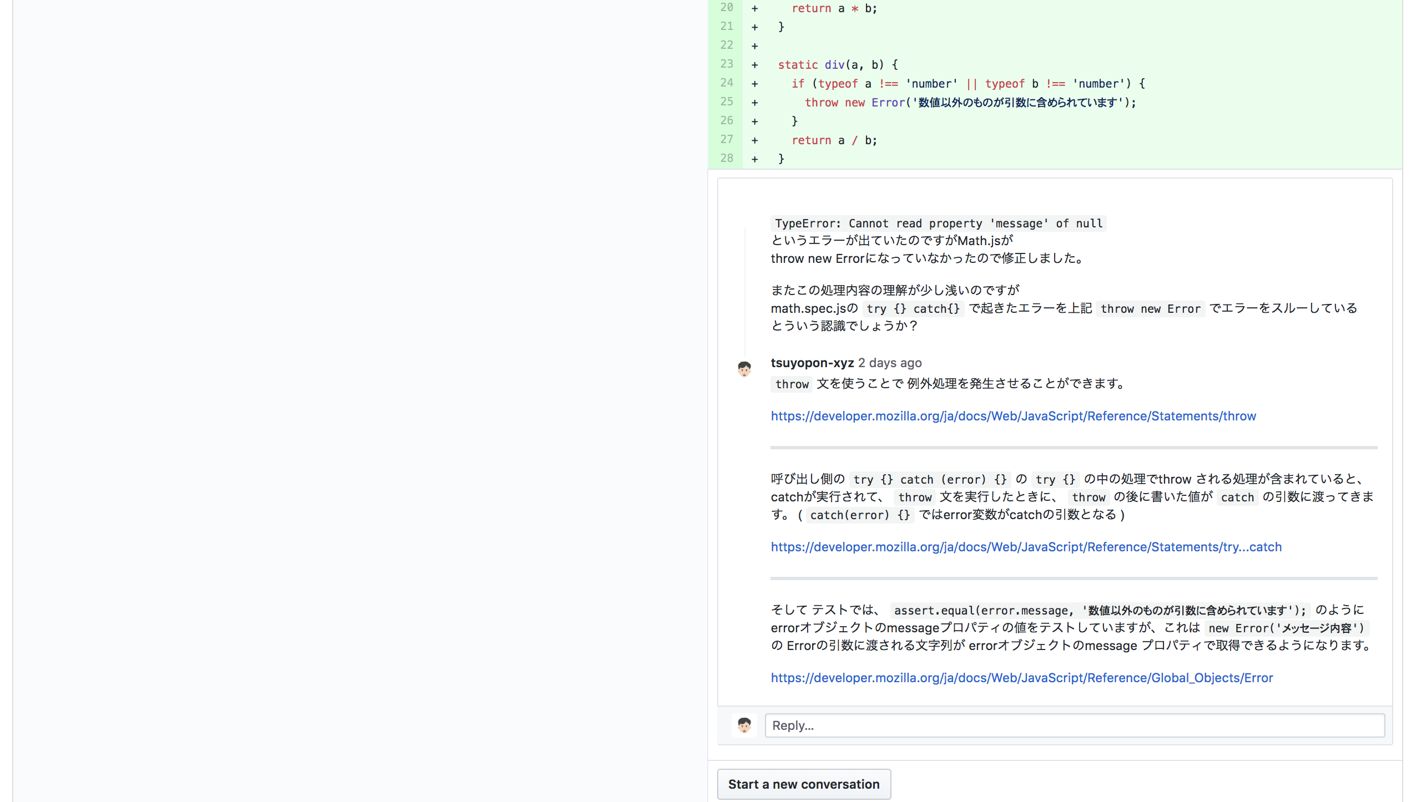The height and width of the screenshot is (802, 1411).
Task: Open MDN Global_Objects/Error documentation link
Action: (x=1021, y=678)
